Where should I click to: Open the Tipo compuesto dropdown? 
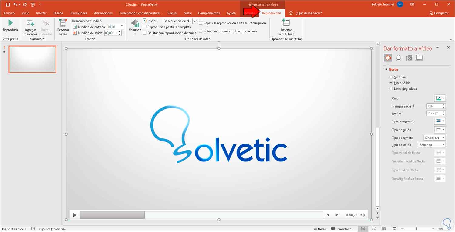point(440,121)
